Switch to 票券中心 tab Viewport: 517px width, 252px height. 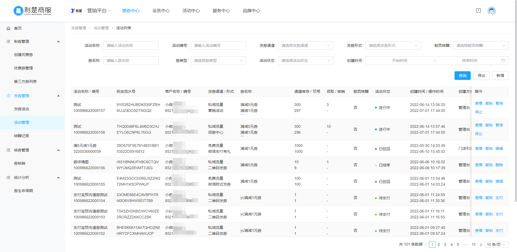point(131,11)
